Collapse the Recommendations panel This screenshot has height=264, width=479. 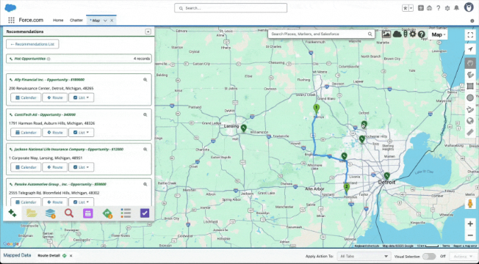click(x=148, y=32)
